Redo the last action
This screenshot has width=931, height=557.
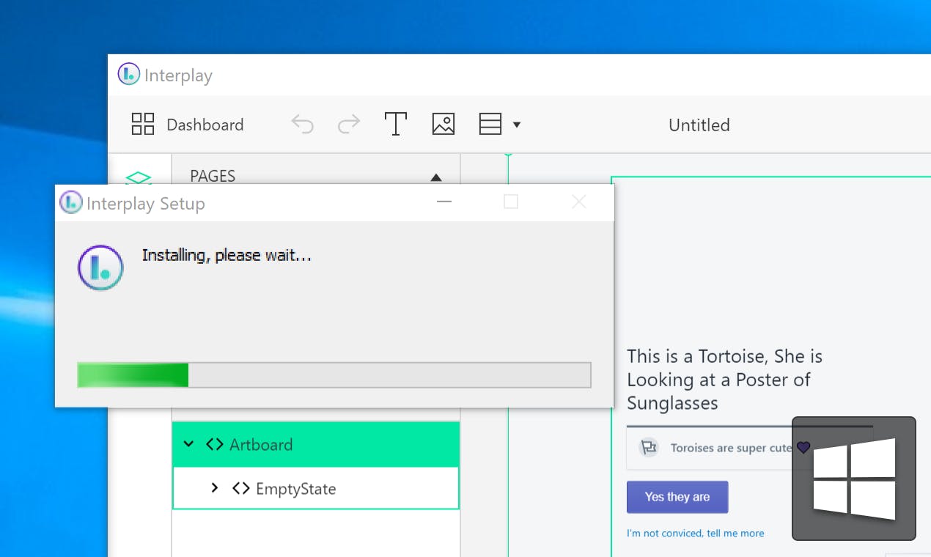(x=349, y=124)
